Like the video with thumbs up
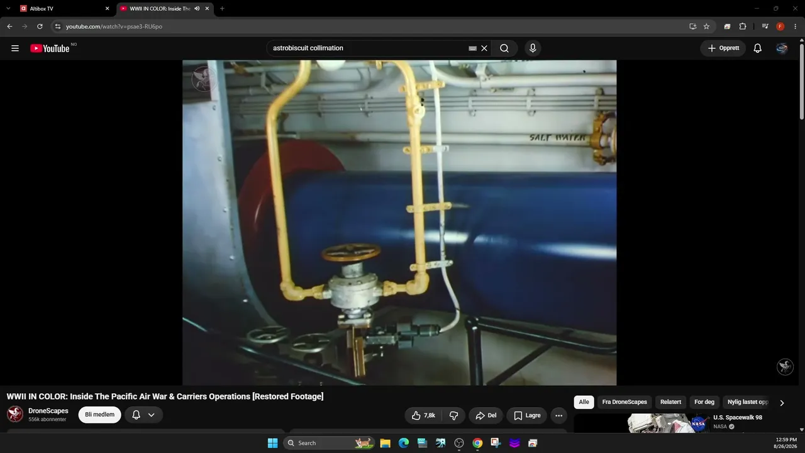The image size is (805, 453). tap(423, 415)
